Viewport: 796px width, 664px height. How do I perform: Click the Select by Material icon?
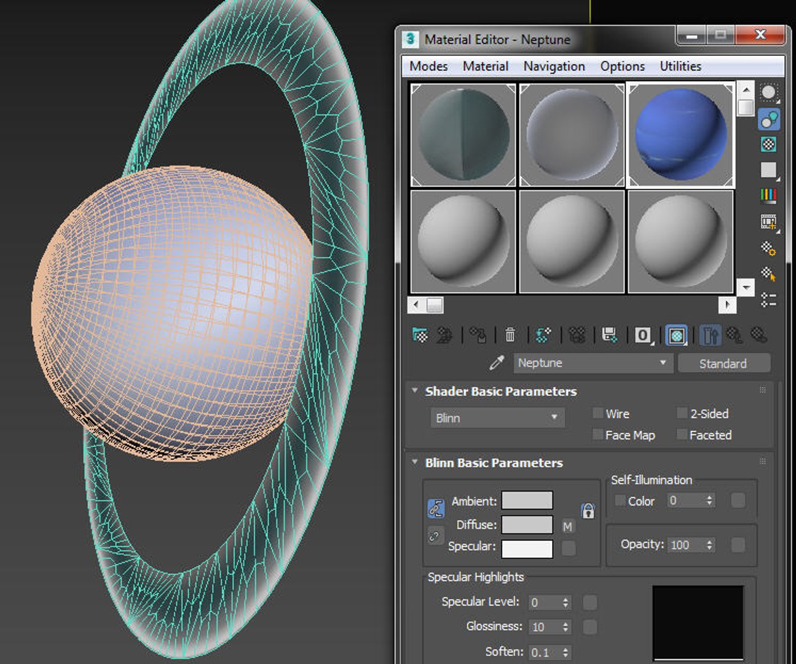(769, 274)
